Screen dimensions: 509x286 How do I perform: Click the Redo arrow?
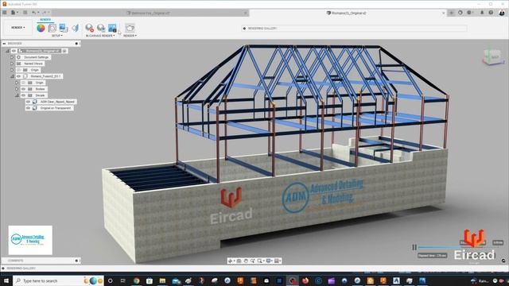45,13
